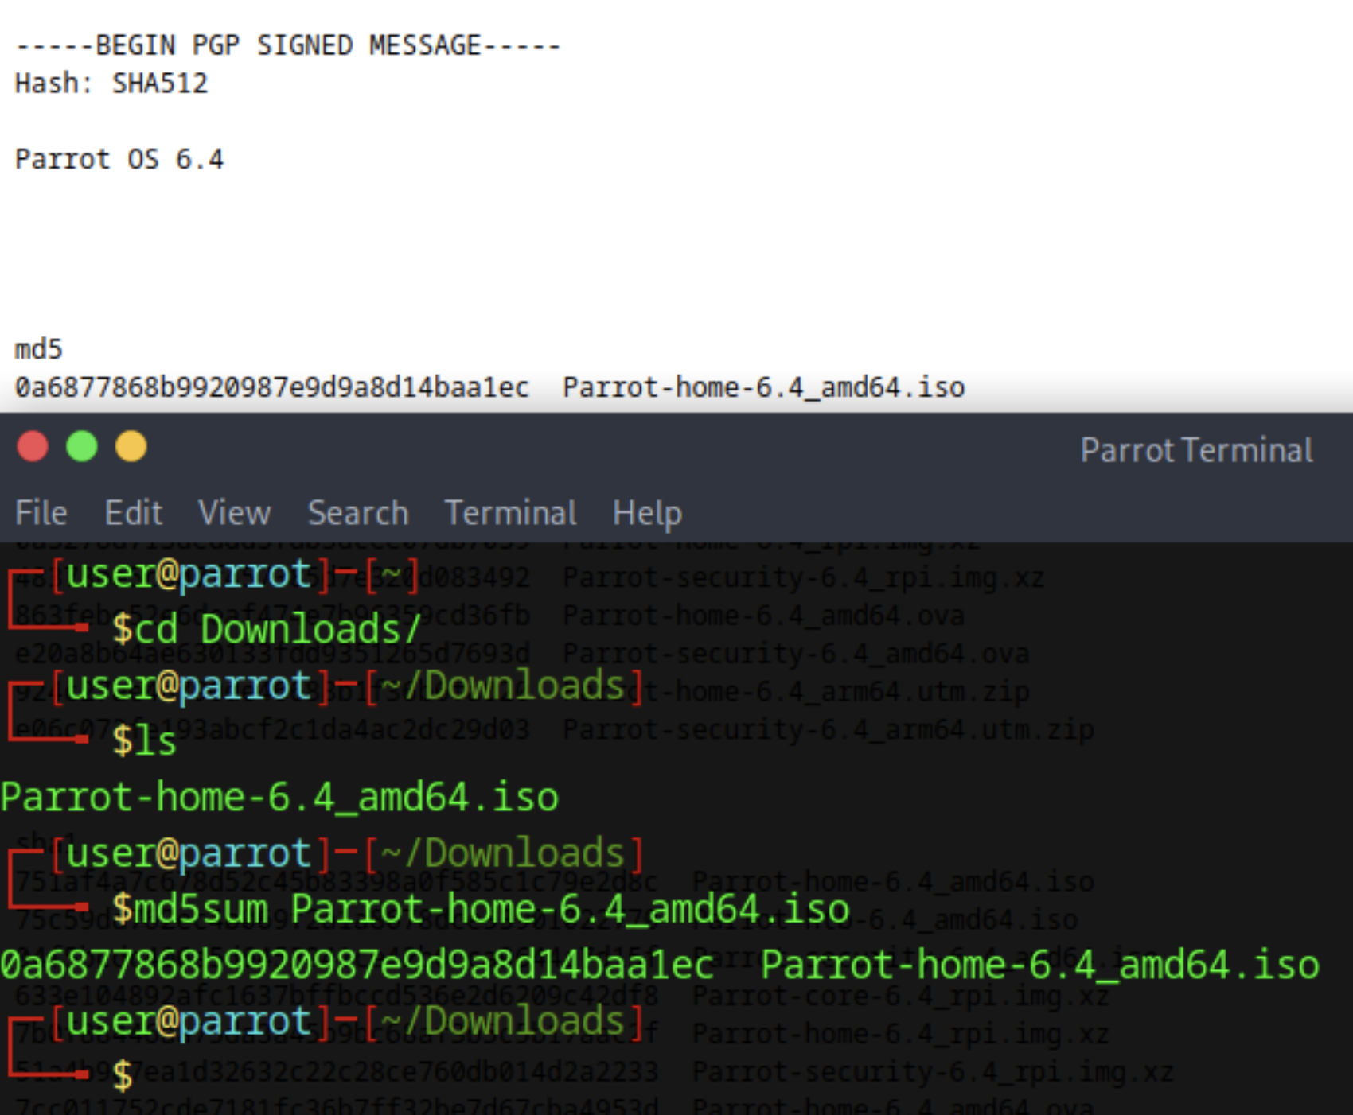This screenshot has width=1353, height=1115.
Task: Click the yellow window button
Action: point(131,446)
